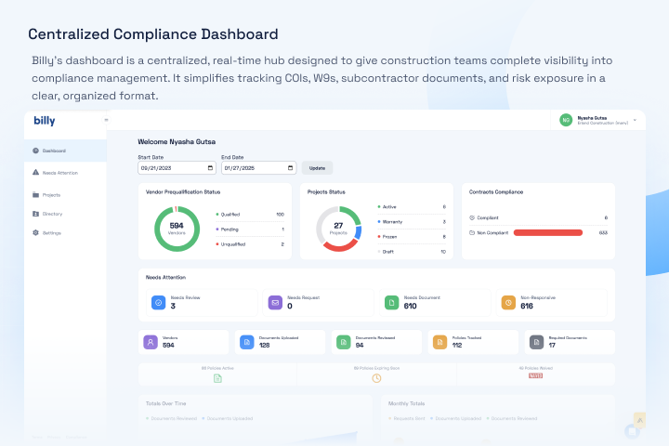Open Settings in the sidebar
This screenshot has height=446, width=669.
[65, 233]
